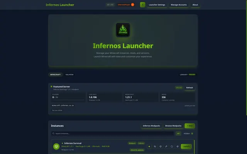The height and width of the screenshot is (154, 247).
Task: Click the page vertical scrollbar
Action: point(246,58)
